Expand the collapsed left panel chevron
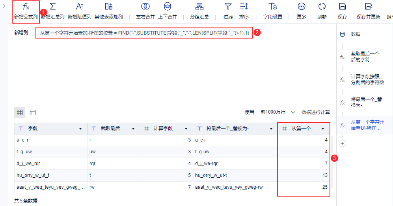The height and width of the screenshot is (206, 393). pyautogui.click(x=4, y=6)
